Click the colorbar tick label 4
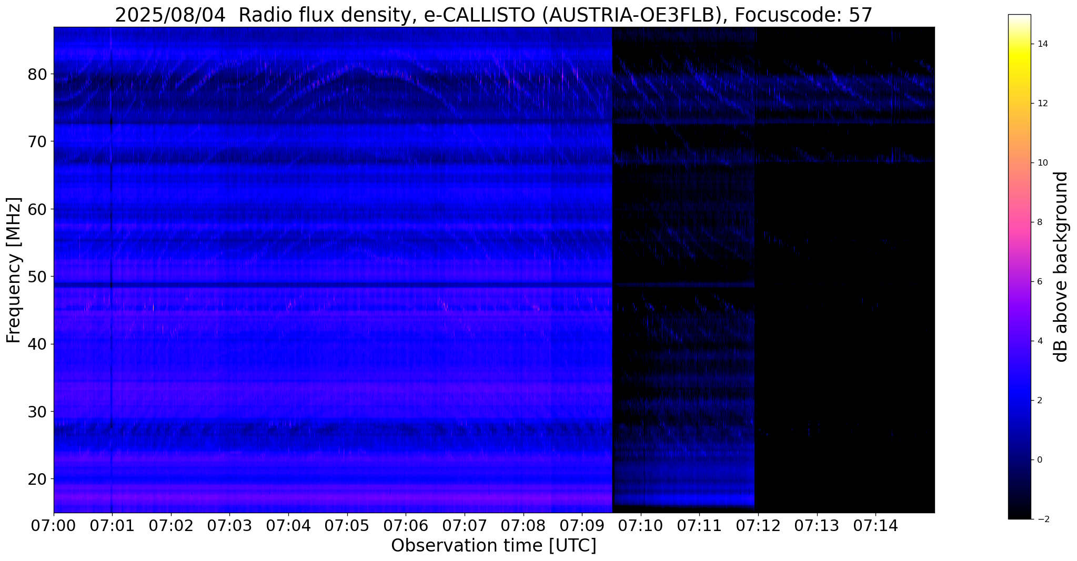The width and height of the screenshot is (1077, 561). point(1039,341)
